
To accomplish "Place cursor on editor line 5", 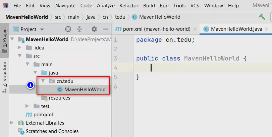I will 203,77.
